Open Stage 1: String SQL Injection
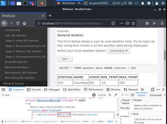The image size is (167, 124). [x=22, y=41]
